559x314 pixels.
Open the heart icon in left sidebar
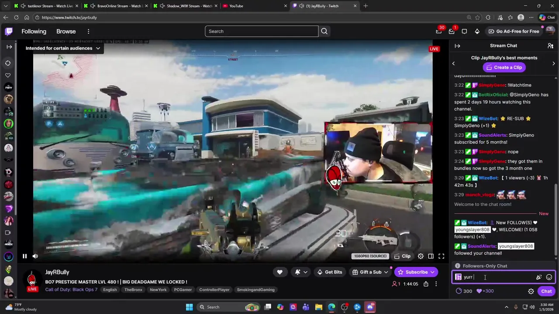click(x=8, y=75)
